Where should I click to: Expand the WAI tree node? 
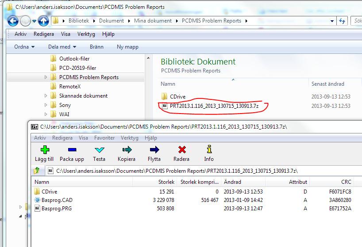(x=46, y=114)
